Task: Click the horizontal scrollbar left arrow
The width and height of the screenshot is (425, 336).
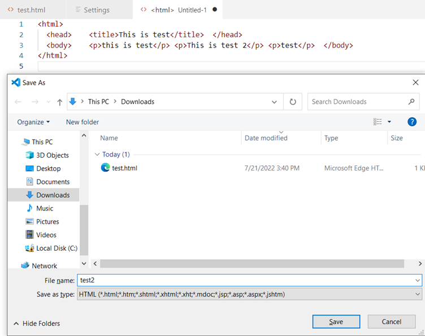Action: (x=95, y=264)
